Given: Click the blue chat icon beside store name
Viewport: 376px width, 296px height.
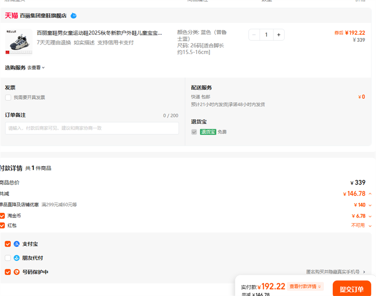Looking at the screenshot, I should [73, 16].
